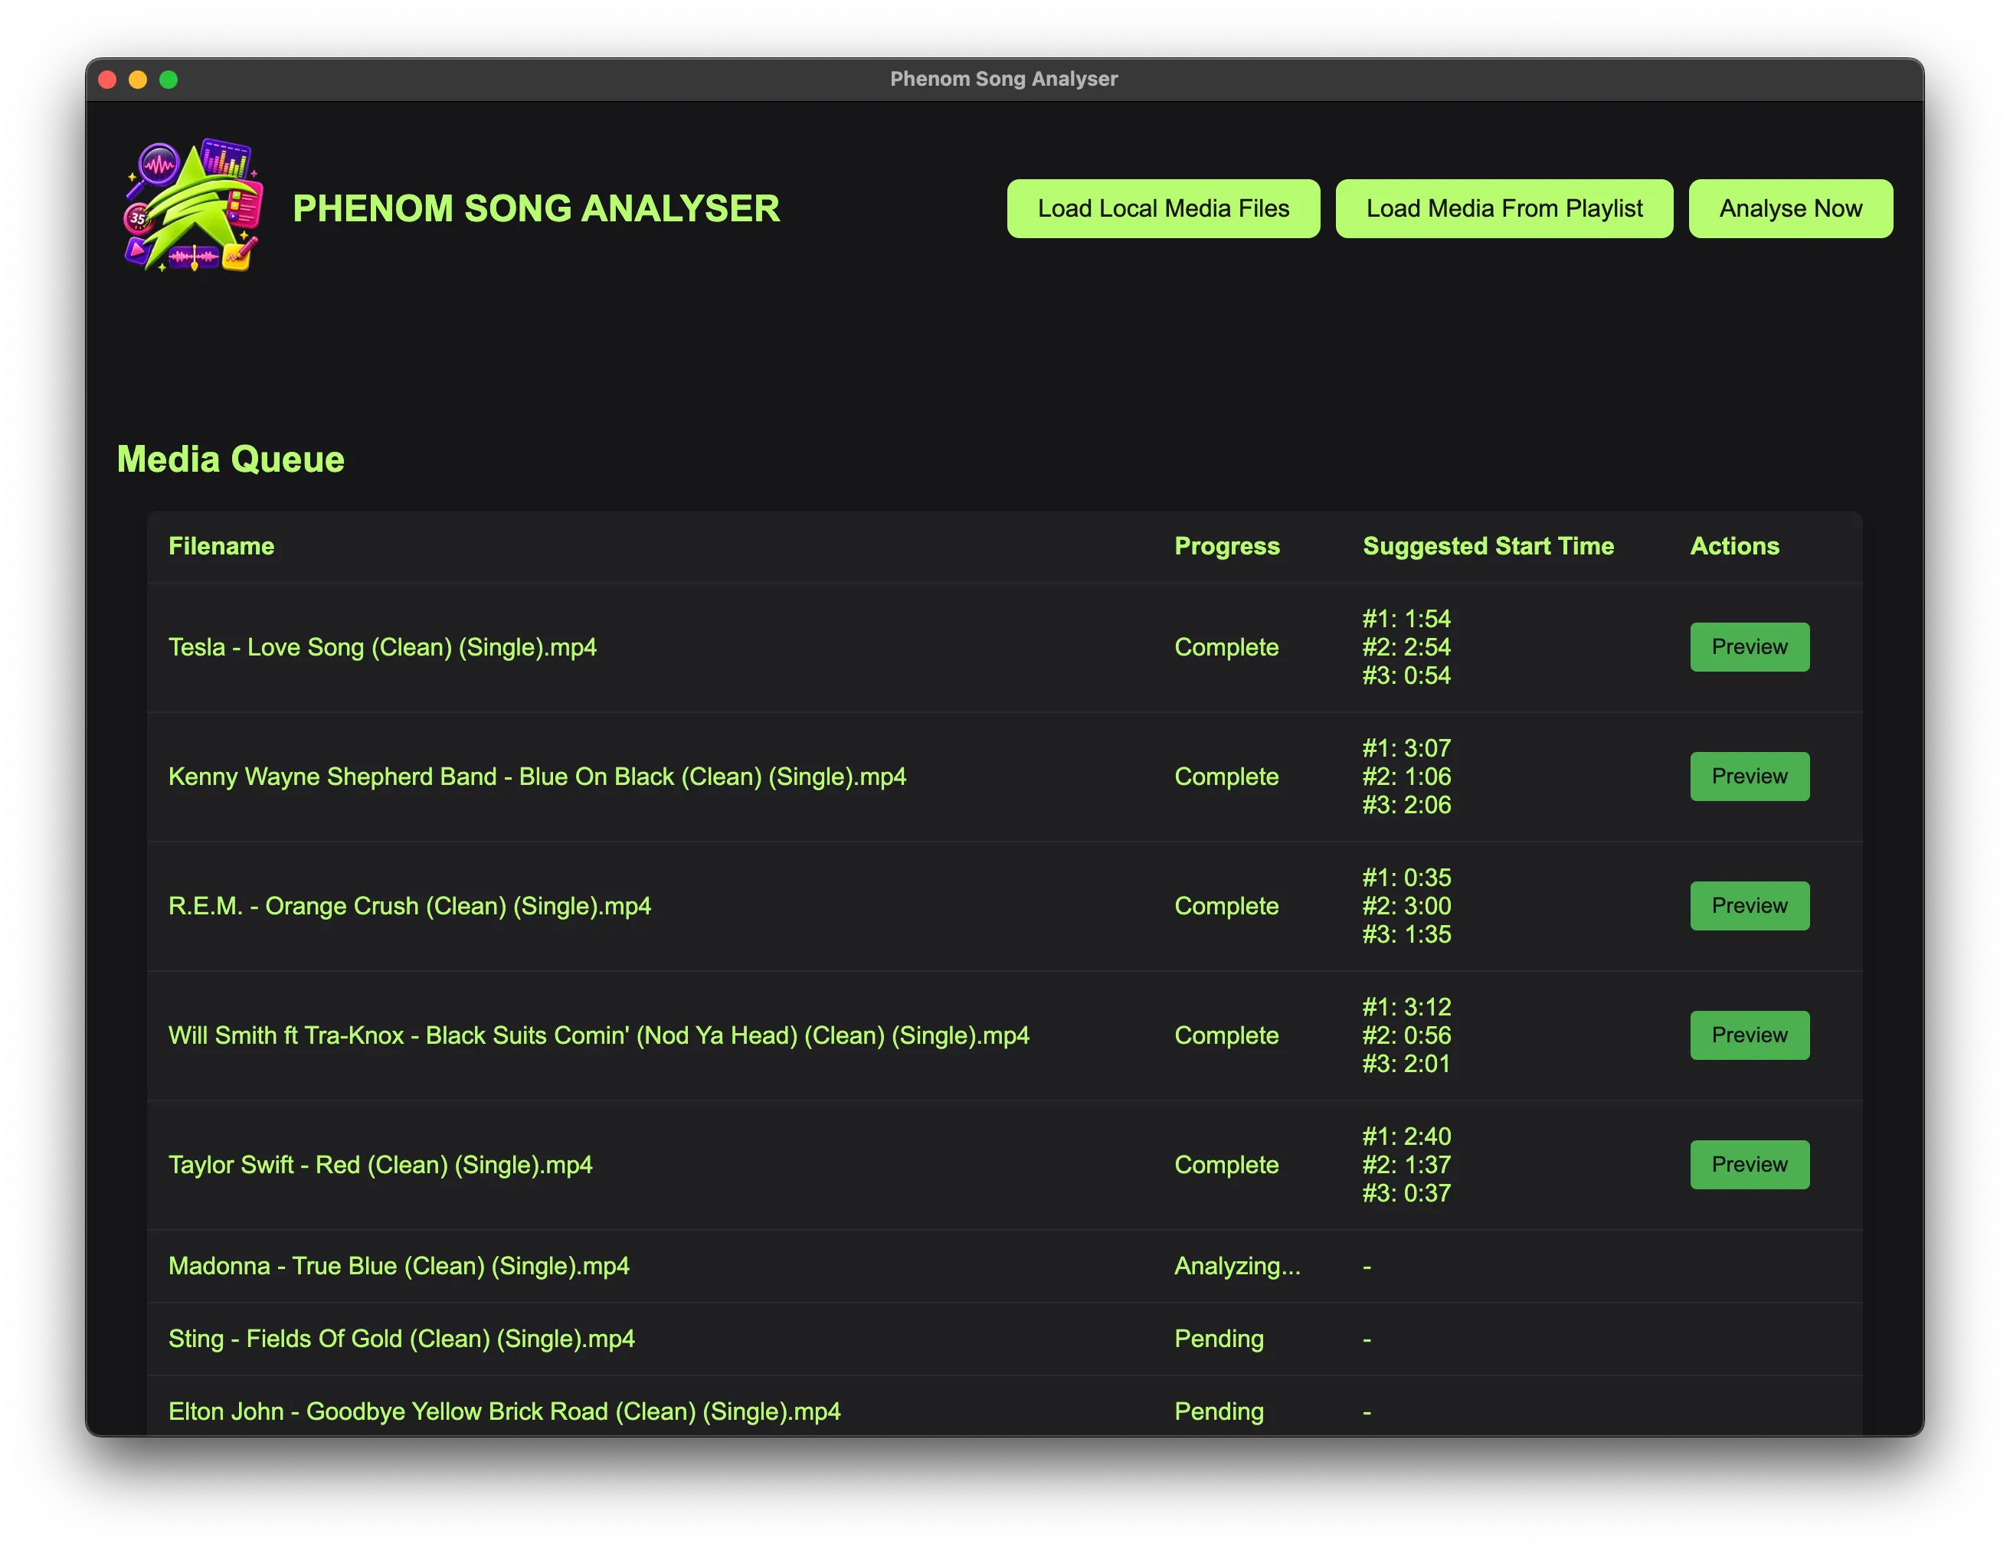Click start time #1: 2:40
The height and width of the screenshot is (1550, 2010).
tap(1406, 1137)
